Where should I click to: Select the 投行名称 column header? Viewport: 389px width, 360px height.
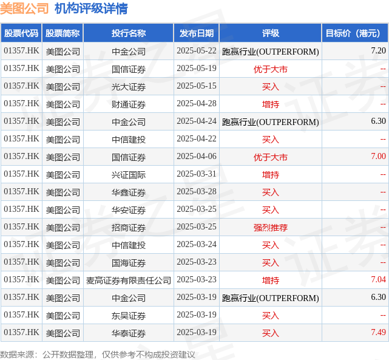(129, 33)
